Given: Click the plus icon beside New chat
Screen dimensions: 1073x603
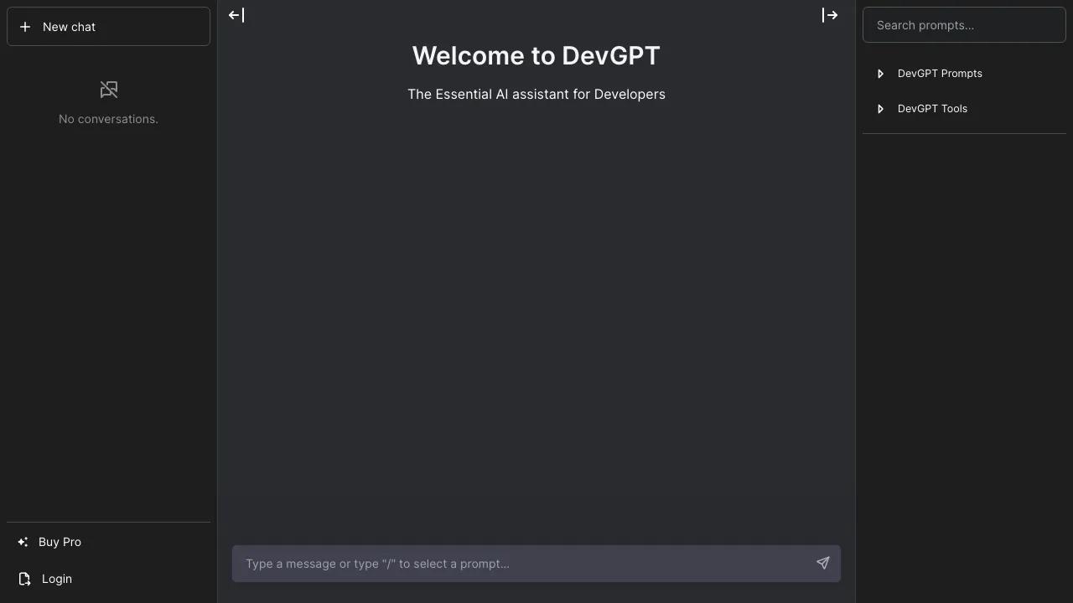Looking at the screenshot, I should (x=25, y=27).
